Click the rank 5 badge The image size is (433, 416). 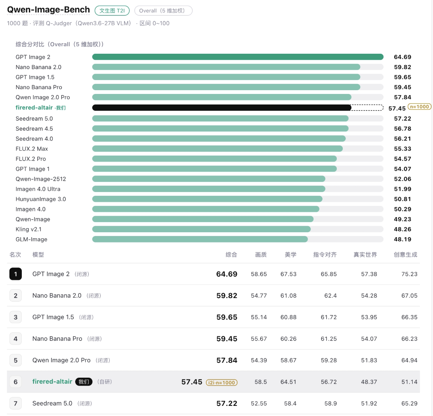point(15,360)
